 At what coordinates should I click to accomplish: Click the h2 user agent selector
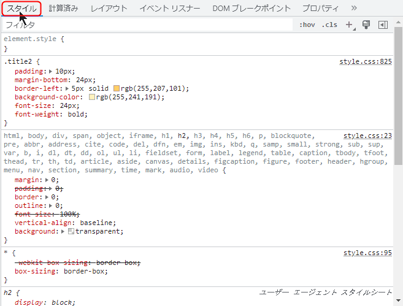[8, 293]
